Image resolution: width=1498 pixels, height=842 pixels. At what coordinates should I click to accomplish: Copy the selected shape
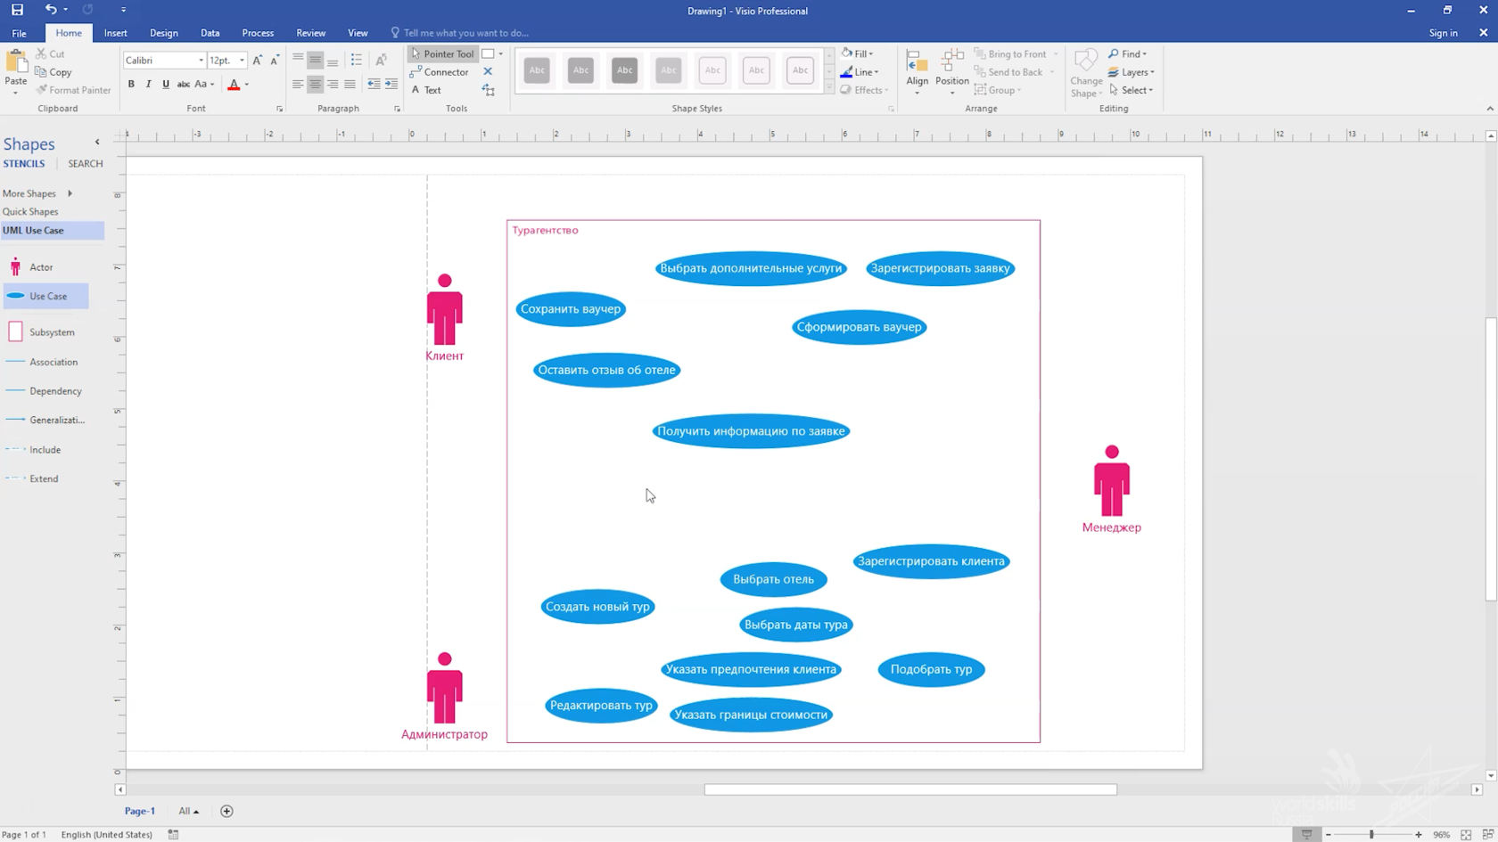(x=53, y=72)
